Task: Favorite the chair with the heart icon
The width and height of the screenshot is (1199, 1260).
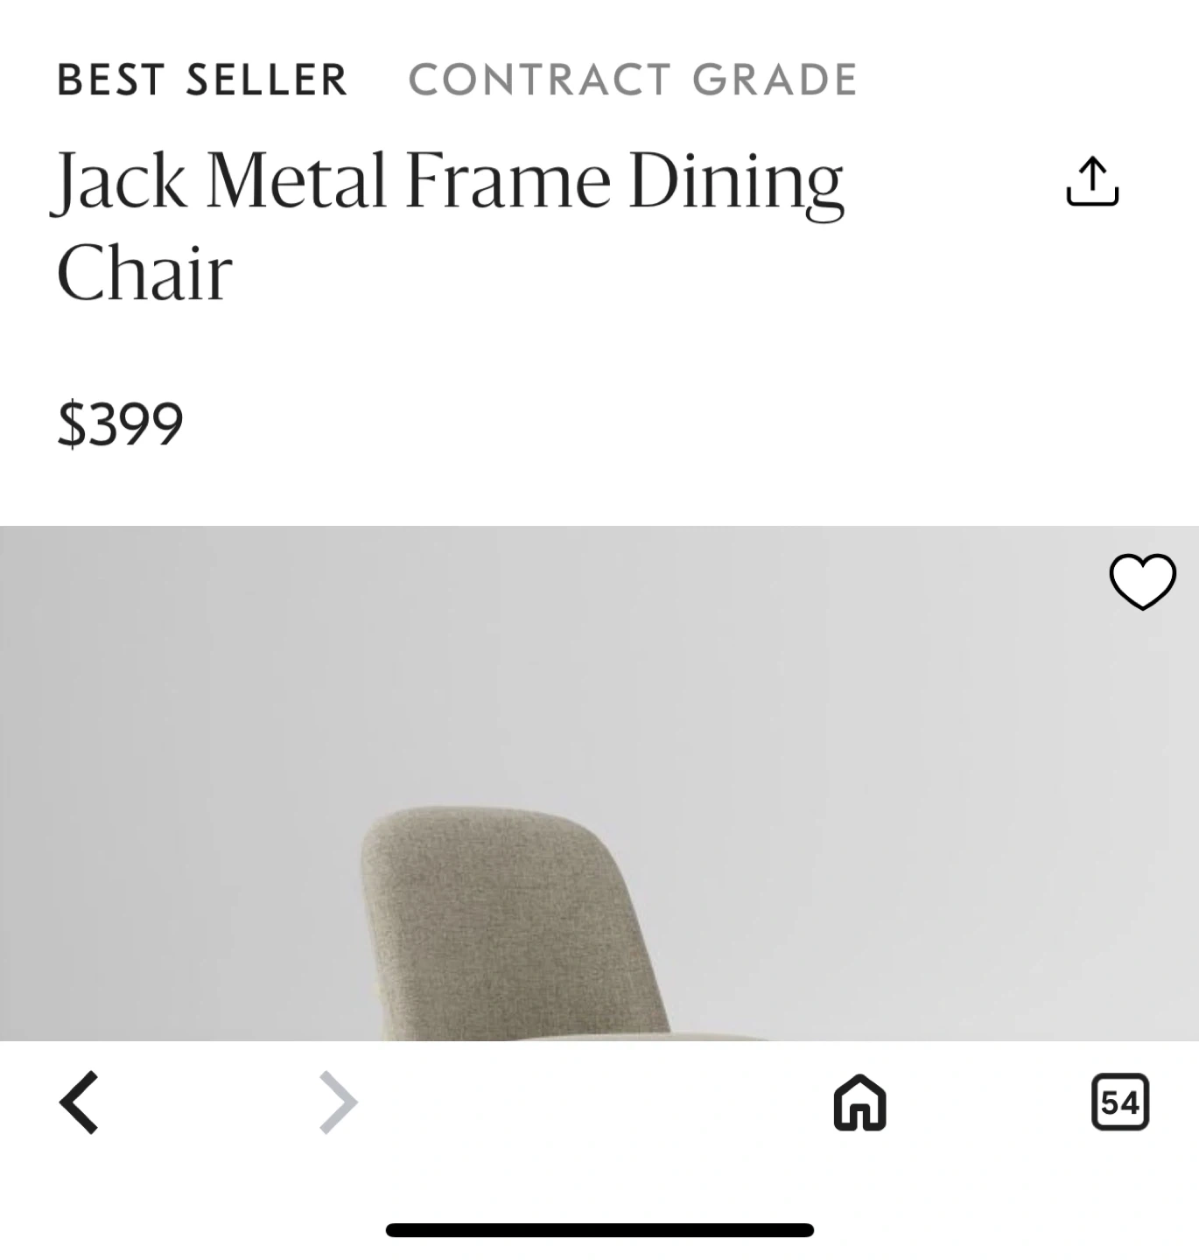Action: click(x=1142, y=582)
